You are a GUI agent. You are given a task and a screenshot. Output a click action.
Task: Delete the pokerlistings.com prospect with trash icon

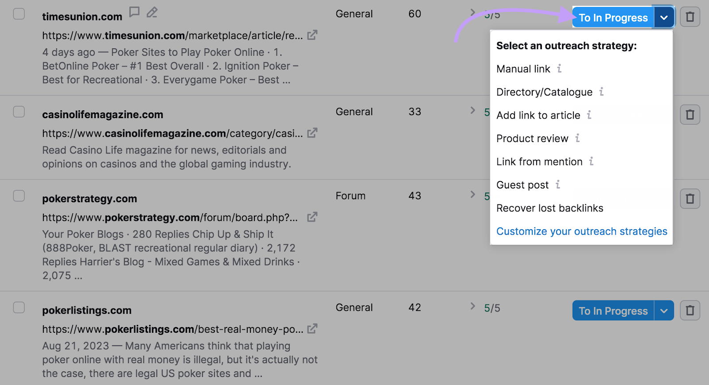click(690, 310)
